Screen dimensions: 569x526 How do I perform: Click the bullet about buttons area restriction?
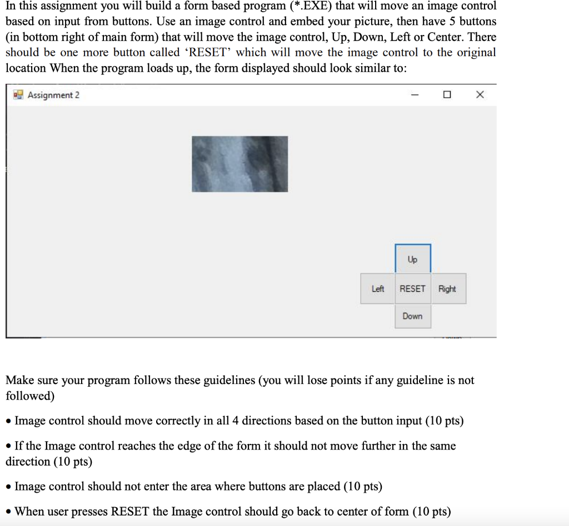pos(194,487)
